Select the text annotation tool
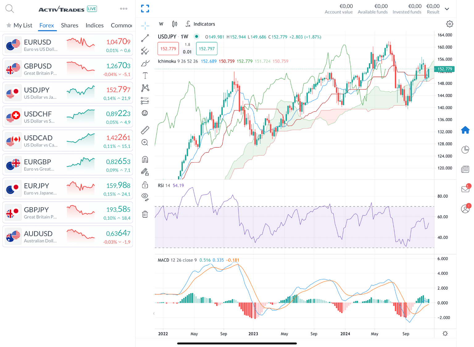This screenshot has height=347, width=474. [145, 76]
